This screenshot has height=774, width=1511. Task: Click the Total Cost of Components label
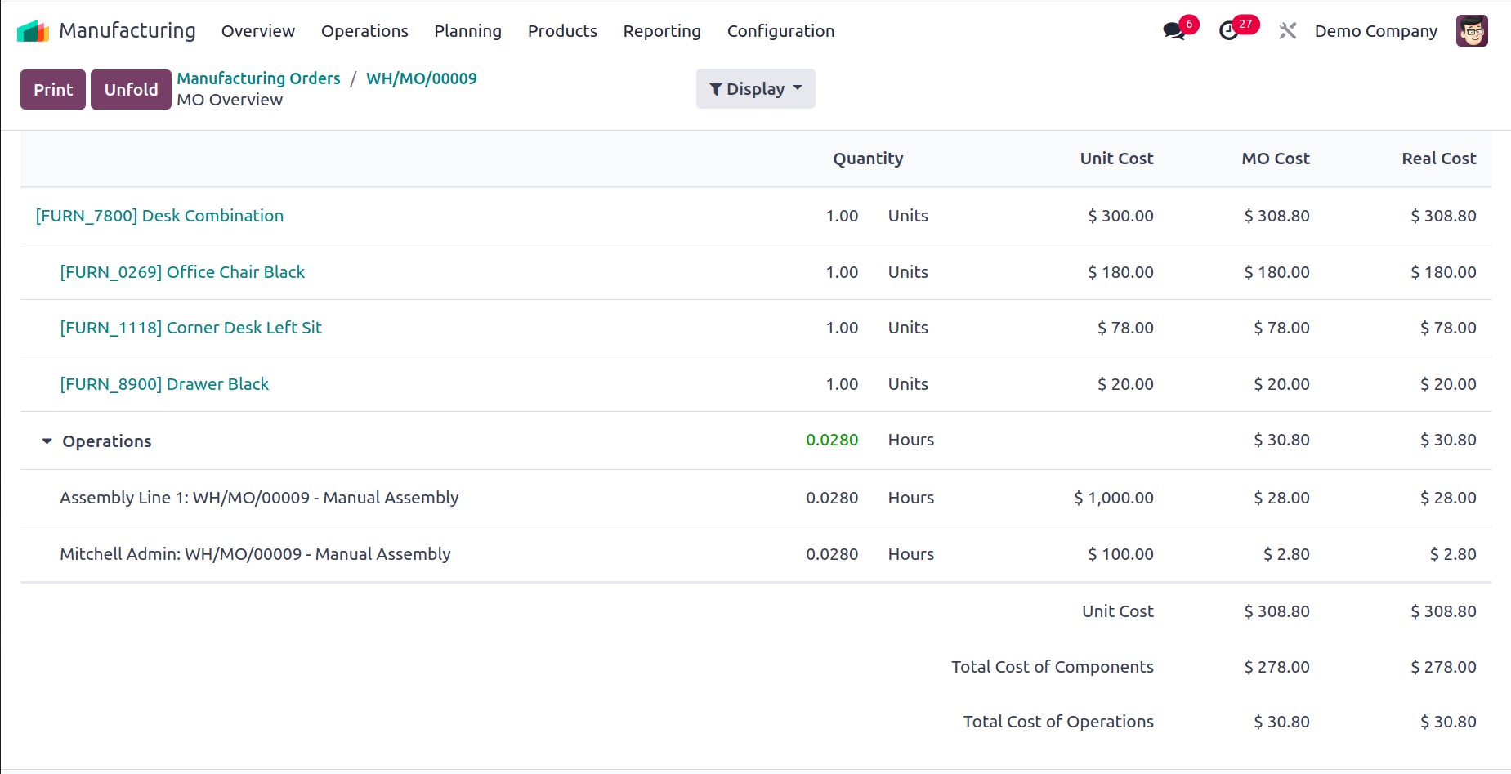click(x=1053, y=667)
